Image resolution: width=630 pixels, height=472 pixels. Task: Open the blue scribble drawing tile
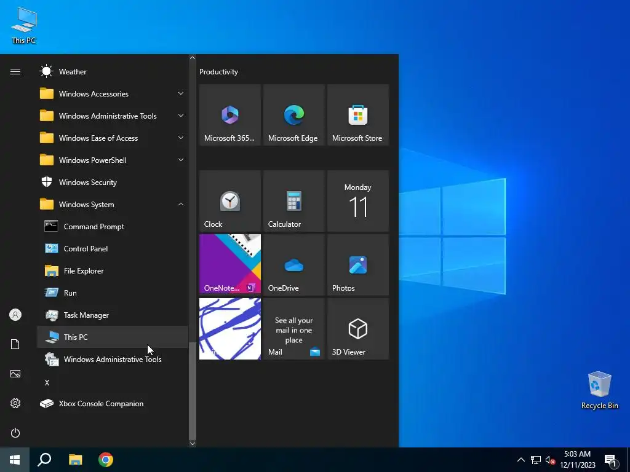(x=230, y=329)
